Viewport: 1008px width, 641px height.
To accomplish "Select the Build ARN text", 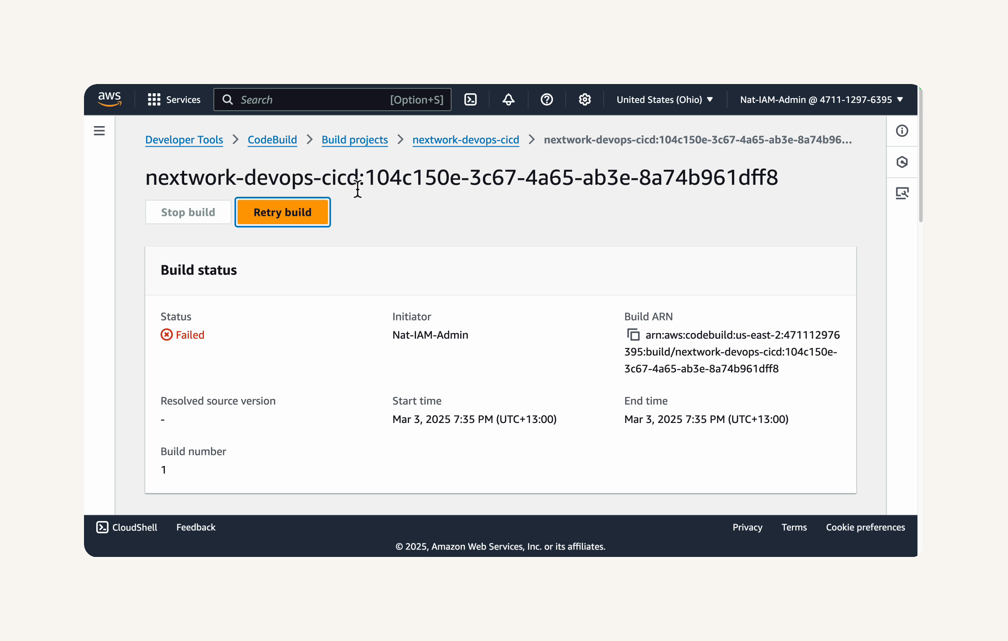I will [x=732, y=352].
